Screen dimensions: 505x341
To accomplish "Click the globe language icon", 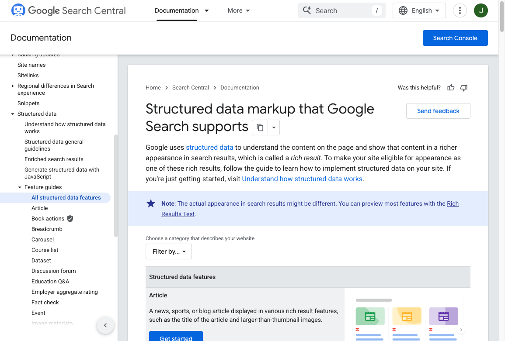I will tap(403, 10).
